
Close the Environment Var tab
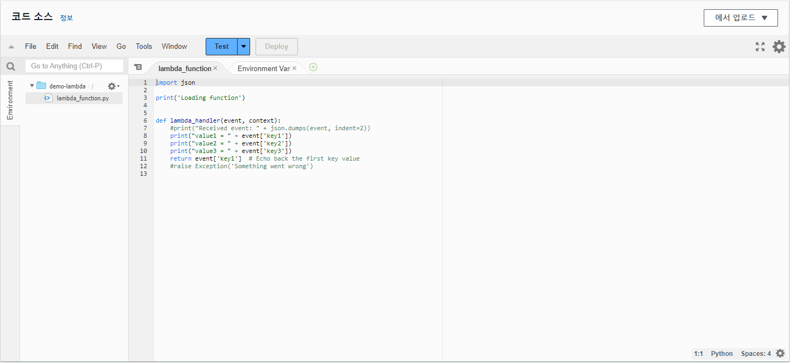click(294, 68)
